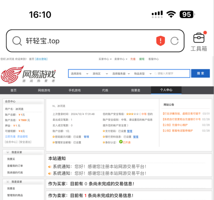The height and width of the screenshot is (200, 214).
Task: Expand the 选择服务器 dropdown
Action: [x=121, y=73]
